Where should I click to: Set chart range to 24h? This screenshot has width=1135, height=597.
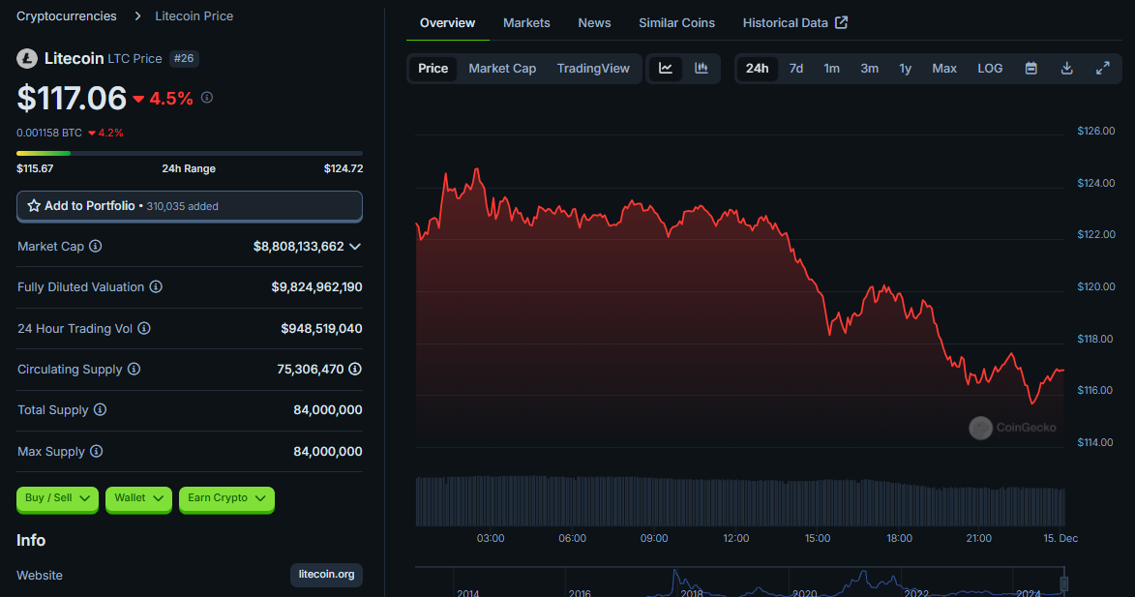pos(757,68)
